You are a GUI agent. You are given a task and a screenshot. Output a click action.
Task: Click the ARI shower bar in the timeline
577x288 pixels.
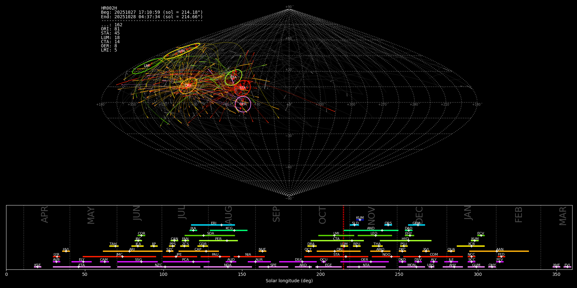coord(132,251)
